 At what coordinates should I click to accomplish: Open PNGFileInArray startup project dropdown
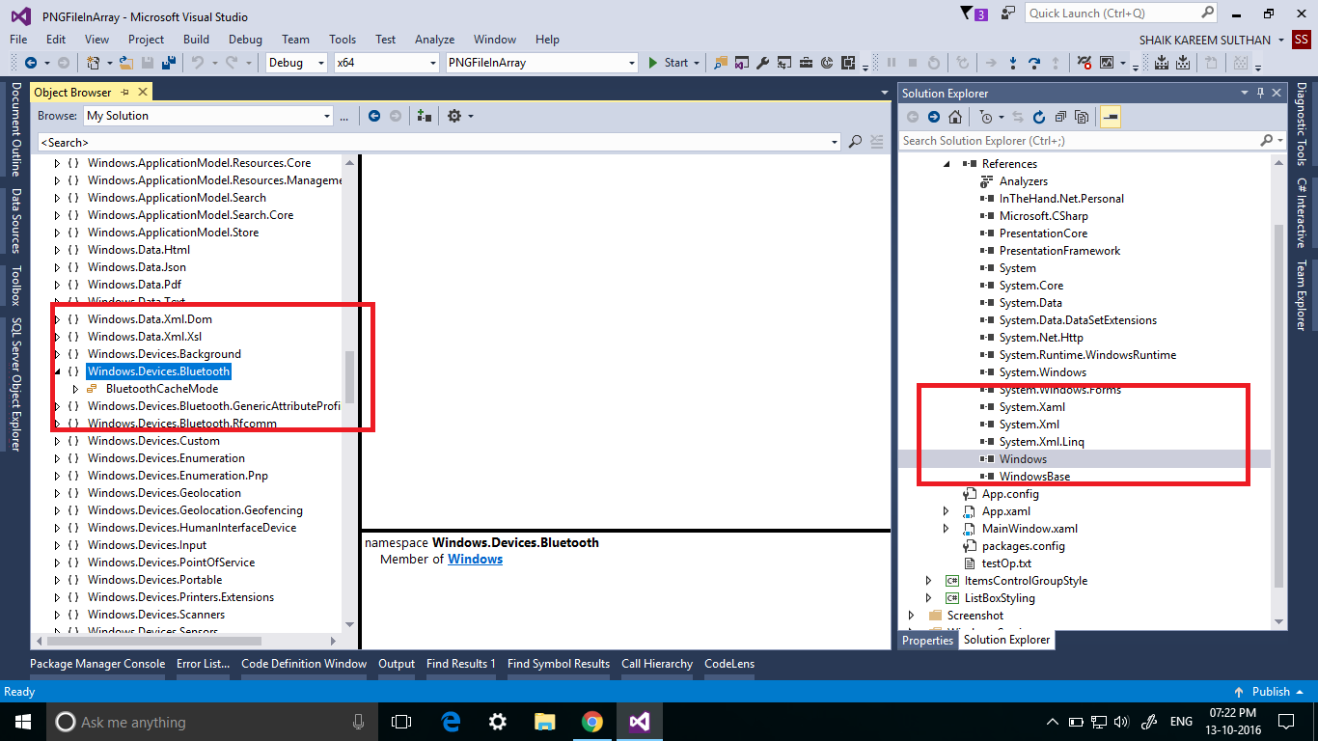pos(632,63)
